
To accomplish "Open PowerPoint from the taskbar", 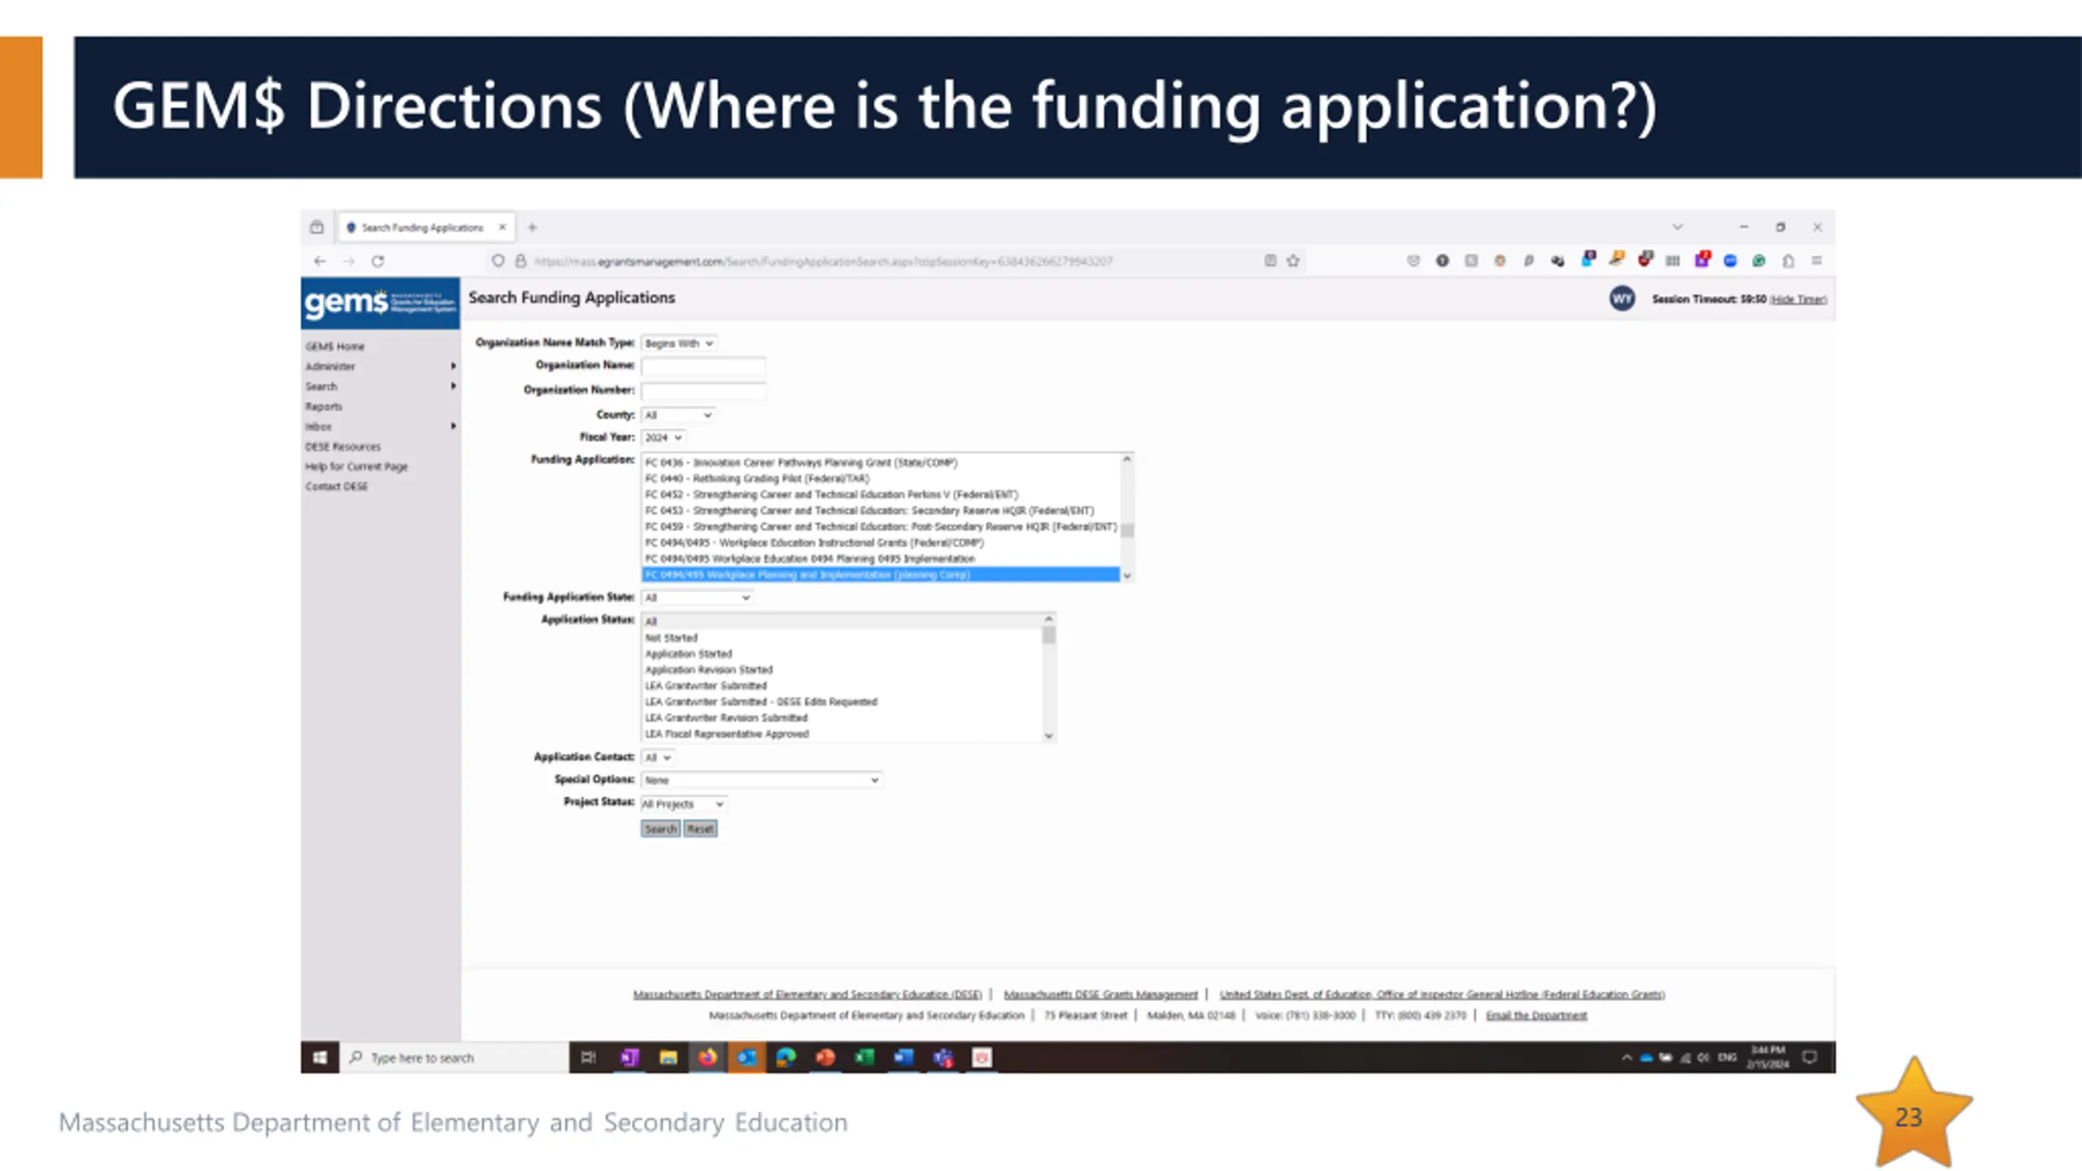I will pyautogui.click(x=825, y=1057).
